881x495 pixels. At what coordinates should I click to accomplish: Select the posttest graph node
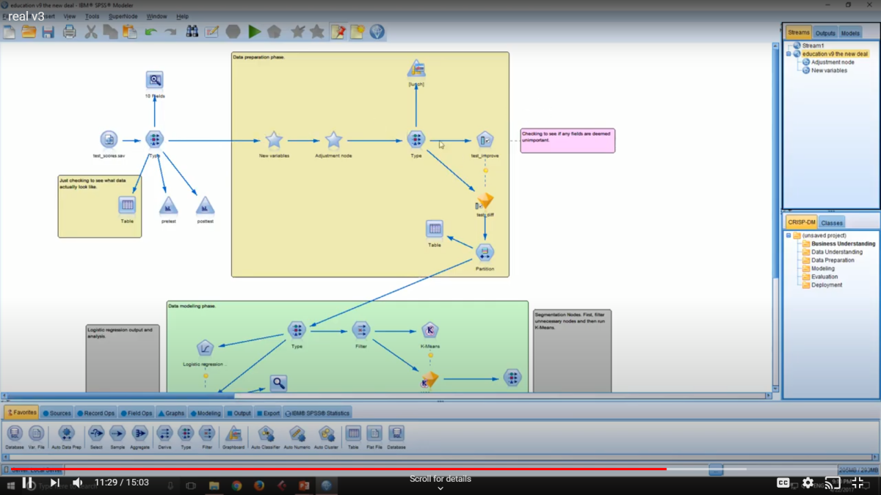point(206,205)
